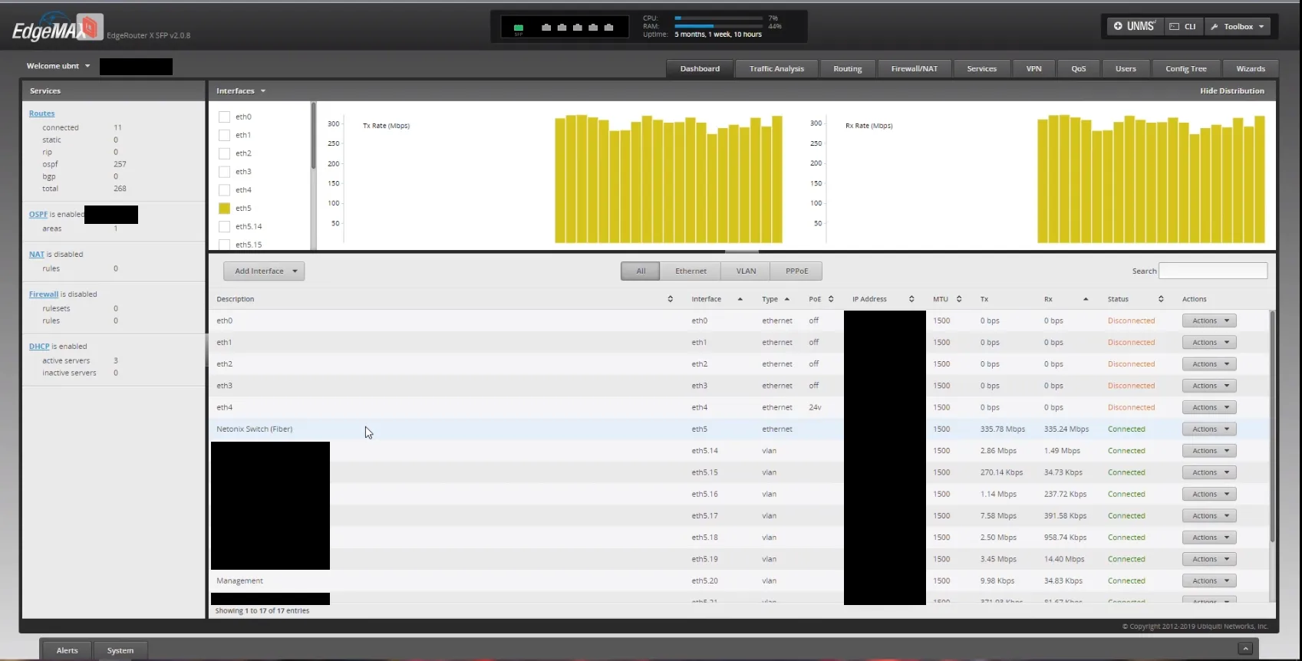Check eth0 in the chart interface list

[224, 117]
